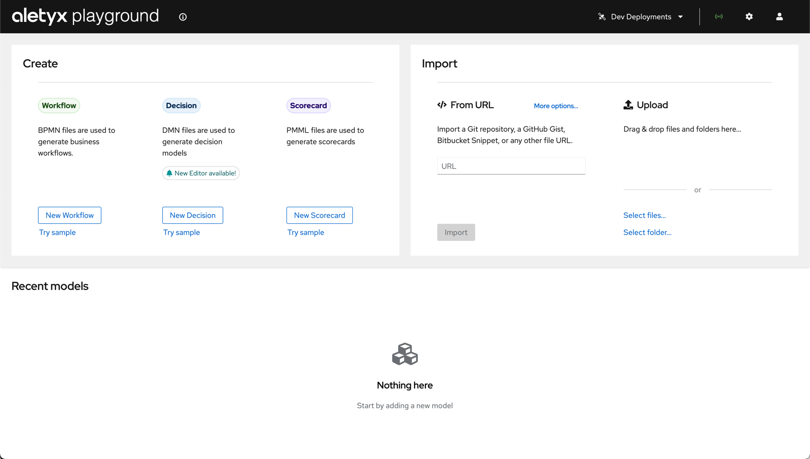Viewport: 810px width, 459px height.
Task: Click the aletyx playground logo
Action: [85, 16]
